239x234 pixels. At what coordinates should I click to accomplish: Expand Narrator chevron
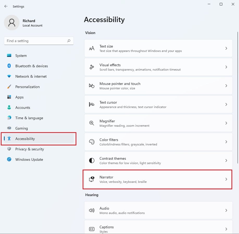[x=226, y=179]
